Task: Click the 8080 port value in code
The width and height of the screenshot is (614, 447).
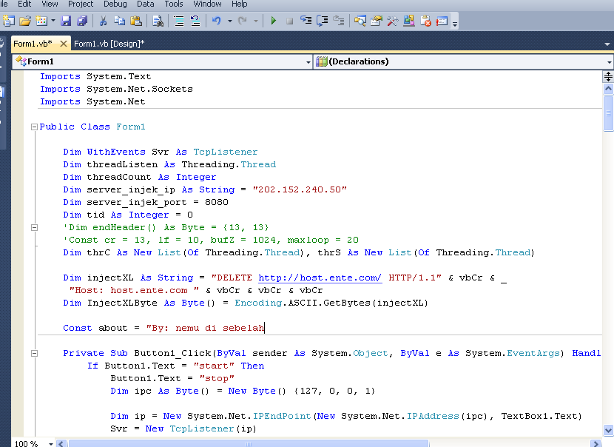Action: 217,202
